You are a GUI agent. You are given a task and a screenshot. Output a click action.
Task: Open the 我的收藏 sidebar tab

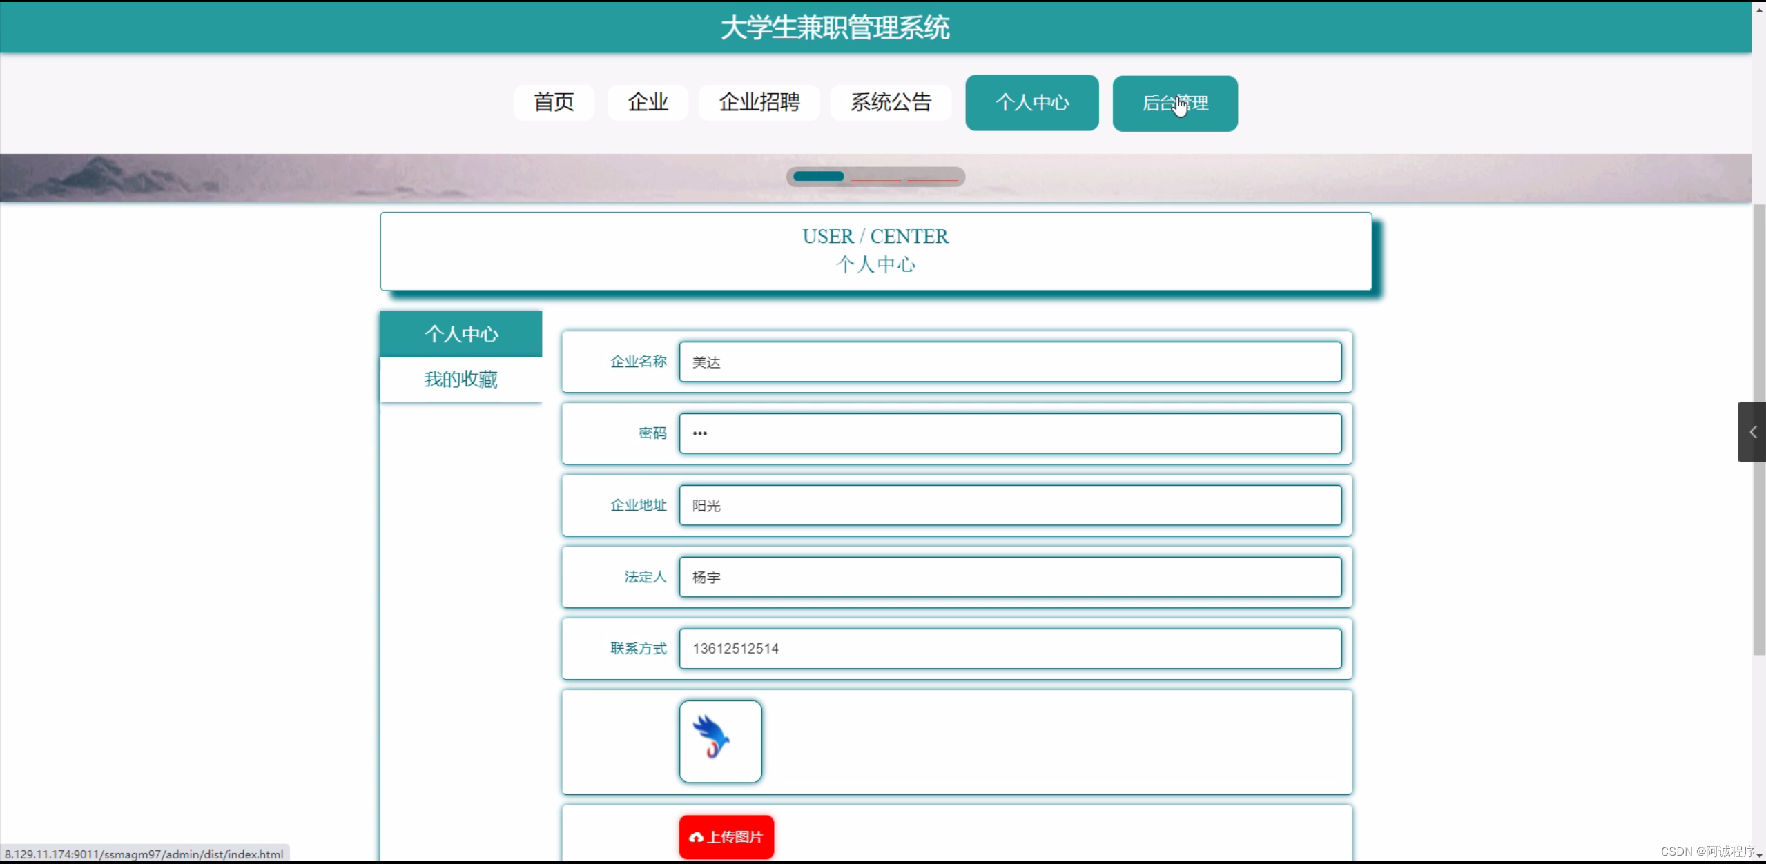pos(460,380)
